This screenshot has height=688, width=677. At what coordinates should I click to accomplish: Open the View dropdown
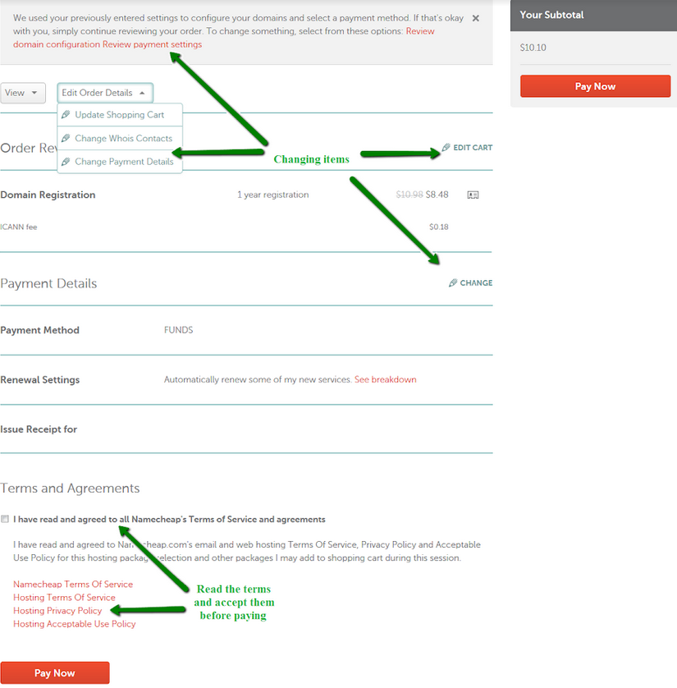23,93
